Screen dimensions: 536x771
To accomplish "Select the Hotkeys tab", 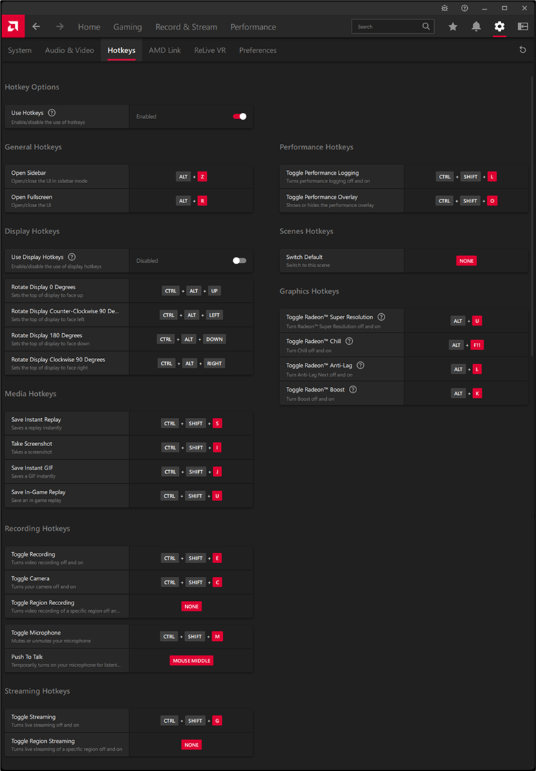I will (x=121, y=50).
